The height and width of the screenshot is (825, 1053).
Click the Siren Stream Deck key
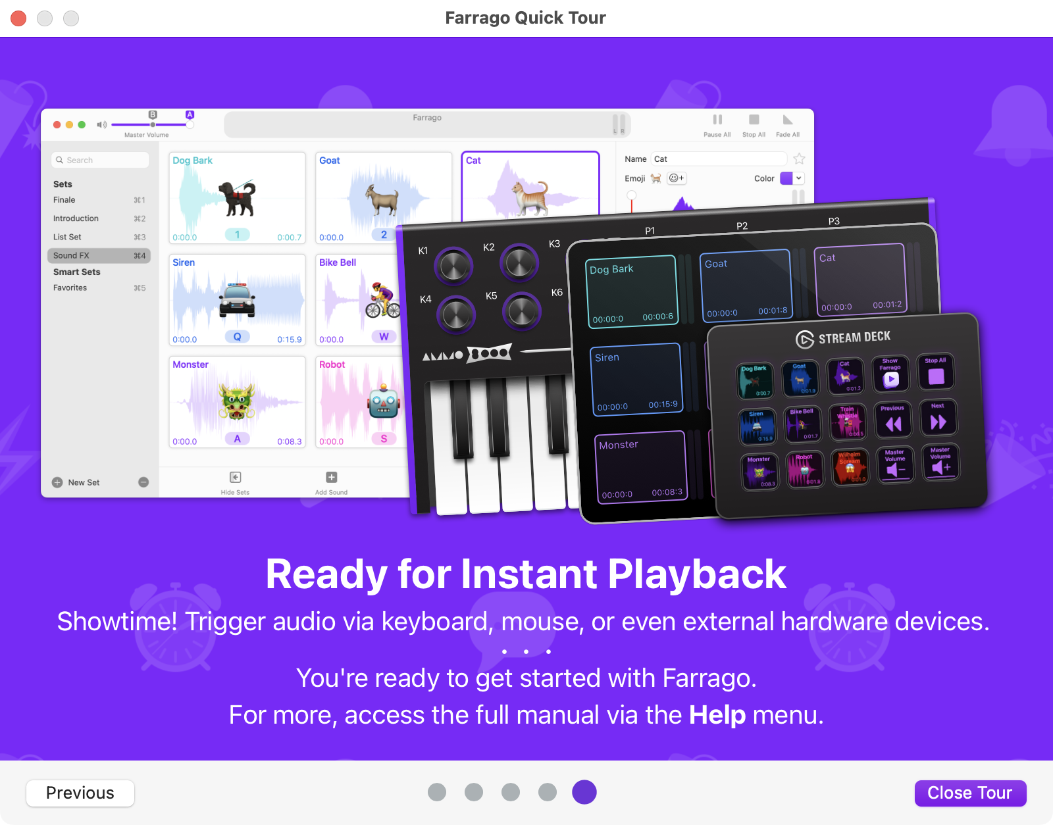757,426
